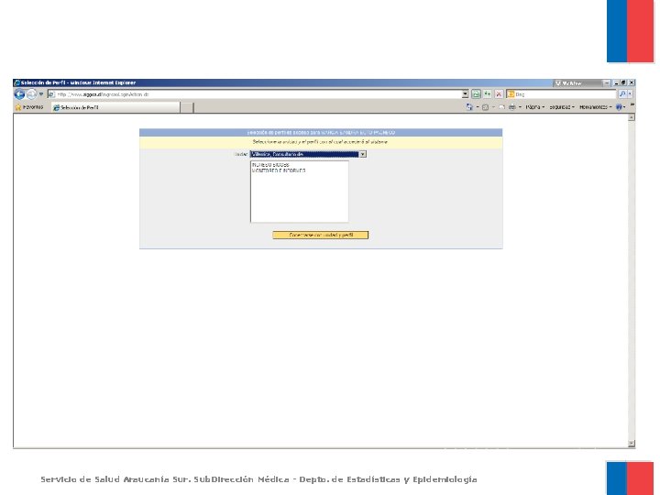
Task: Go back with the browser Back arrow
Action: 19,94
